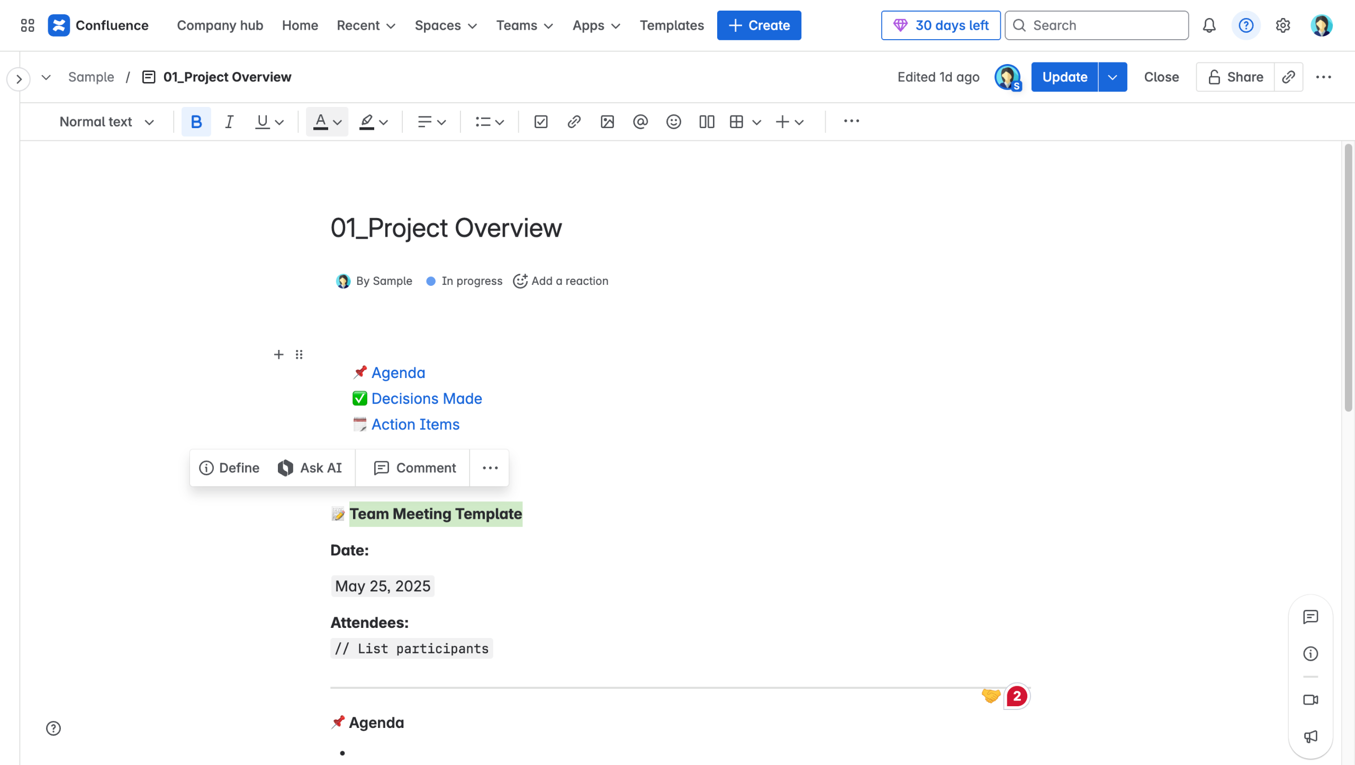Insert a column layout using the toolbar icon
The width and height of the screenshot is (1355, 765).
coord(707,122)
